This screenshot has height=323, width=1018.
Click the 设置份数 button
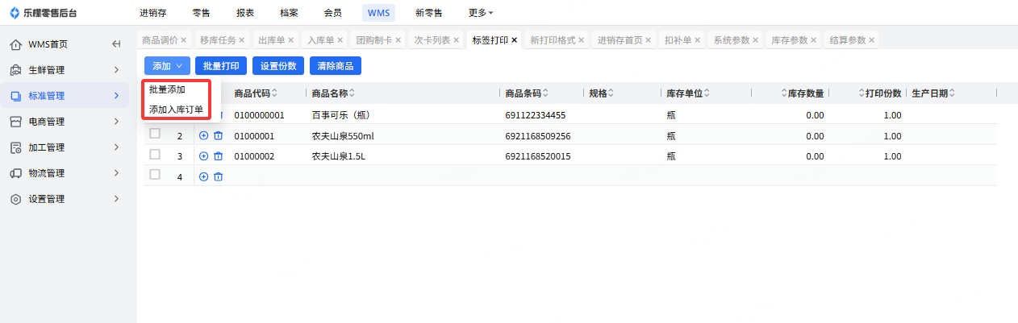coord(278,66)
